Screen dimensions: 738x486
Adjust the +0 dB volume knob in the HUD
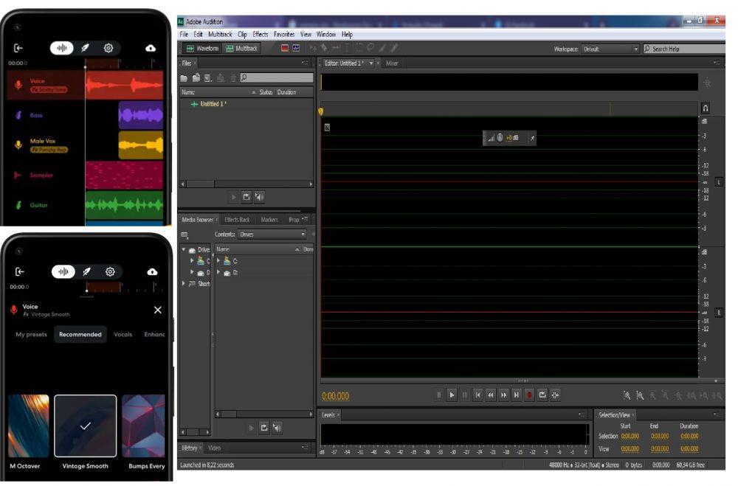click(500, 137)
